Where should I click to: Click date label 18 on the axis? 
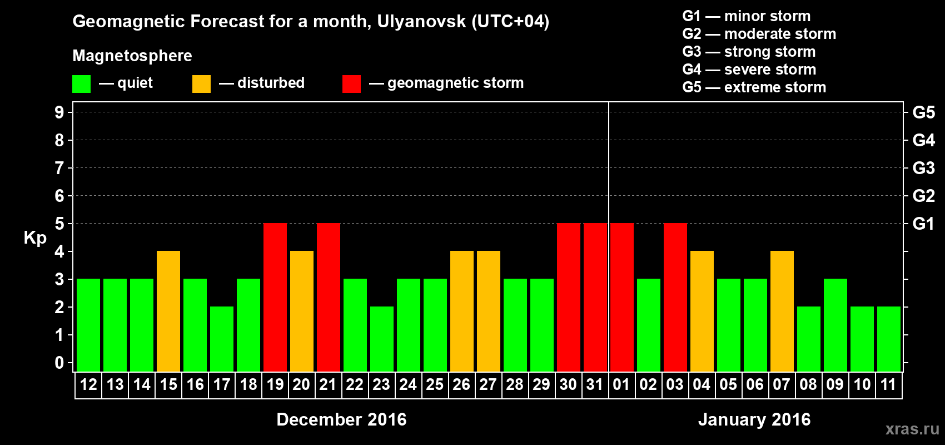(x=248, y=384)
